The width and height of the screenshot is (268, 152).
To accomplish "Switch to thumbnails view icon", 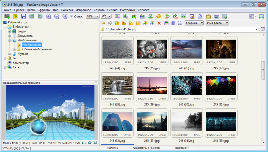I will click(166, 23).
